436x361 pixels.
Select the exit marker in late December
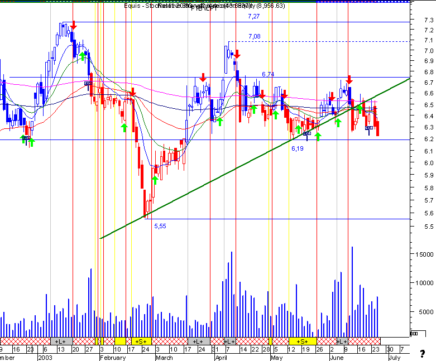point(26,138)
